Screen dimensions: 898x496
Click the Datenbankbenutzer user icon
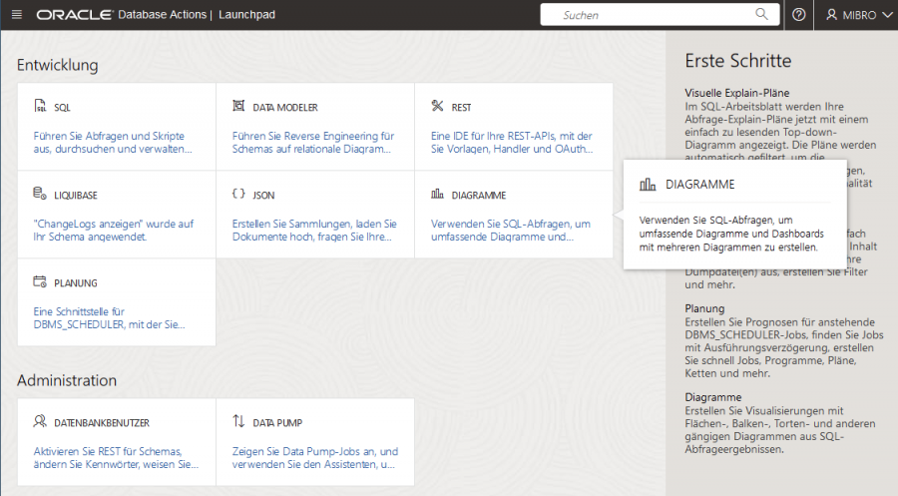click(40, 422)
